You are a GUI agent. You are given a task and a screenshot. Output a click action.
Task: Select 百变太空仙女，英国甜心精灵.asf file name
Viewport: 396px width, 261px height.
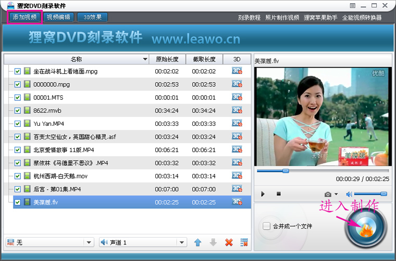(x=75, y=137)
